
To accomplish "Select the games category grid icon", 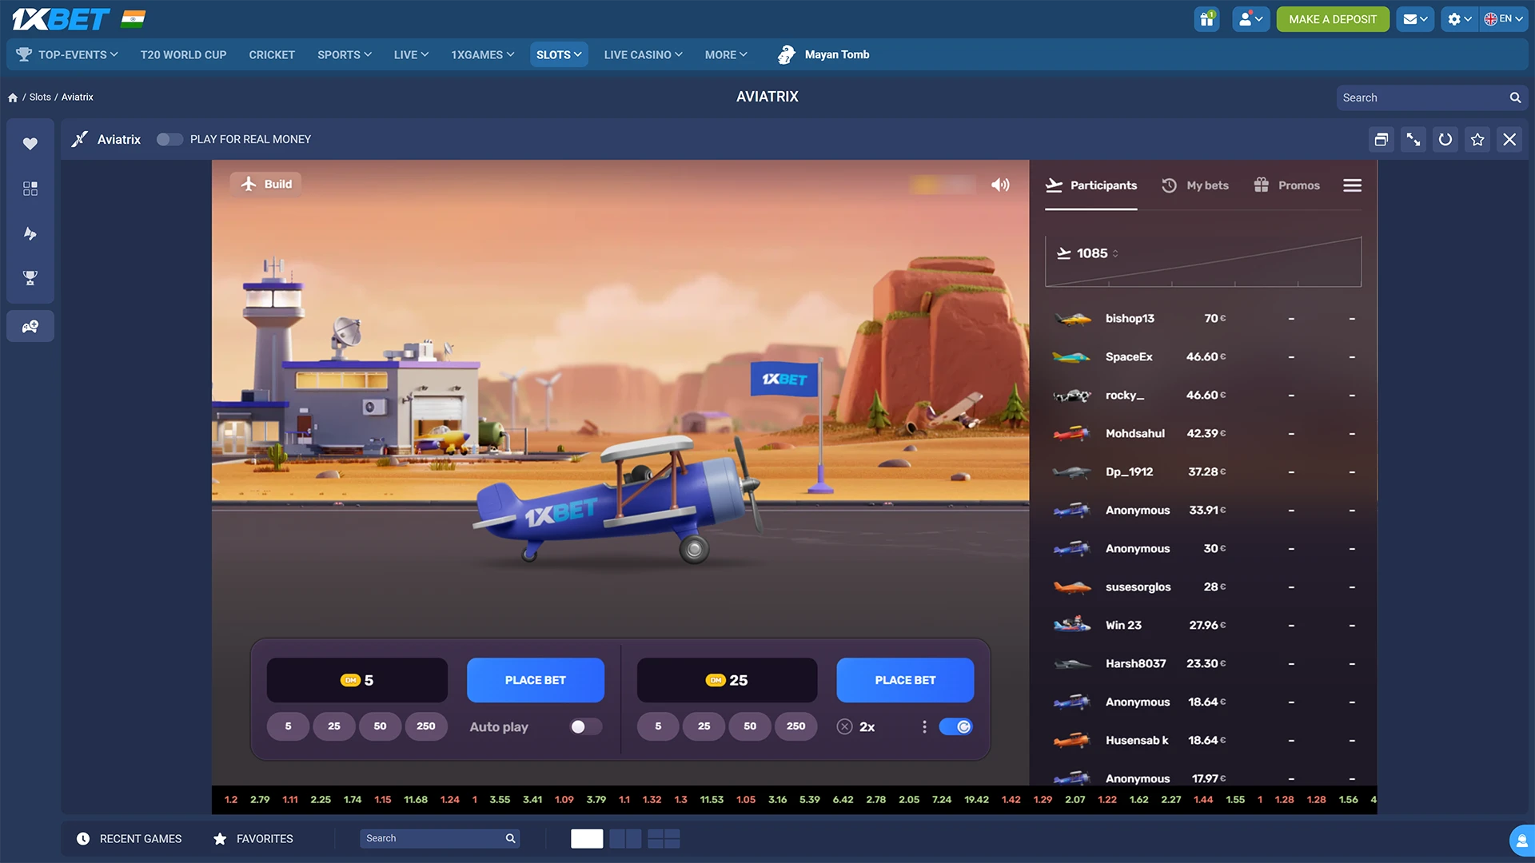I will point(30,189).
